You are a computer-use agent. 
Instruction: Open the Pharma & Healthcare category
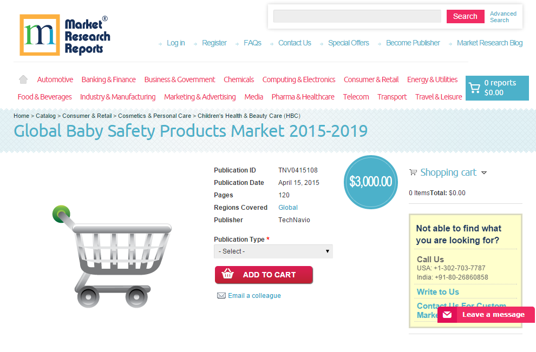[x=303, y=97]
